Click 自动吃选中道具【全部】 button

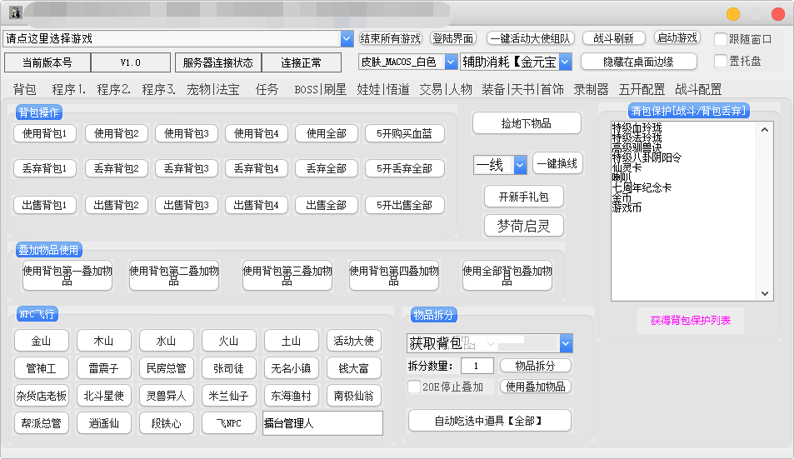[490, 421]
